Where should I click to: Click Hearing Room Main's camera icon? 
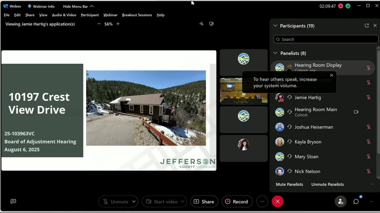coord(356,112)
